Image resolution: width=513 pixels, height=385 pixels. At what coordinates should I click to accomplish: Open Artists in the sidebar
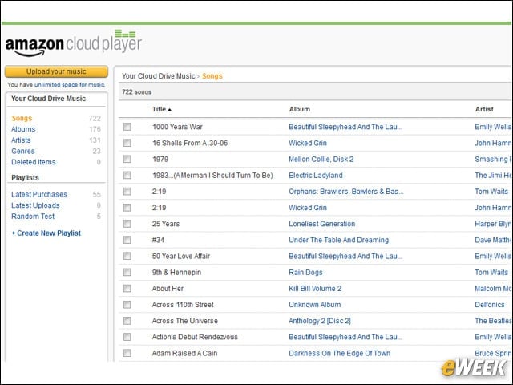(21, 140)
